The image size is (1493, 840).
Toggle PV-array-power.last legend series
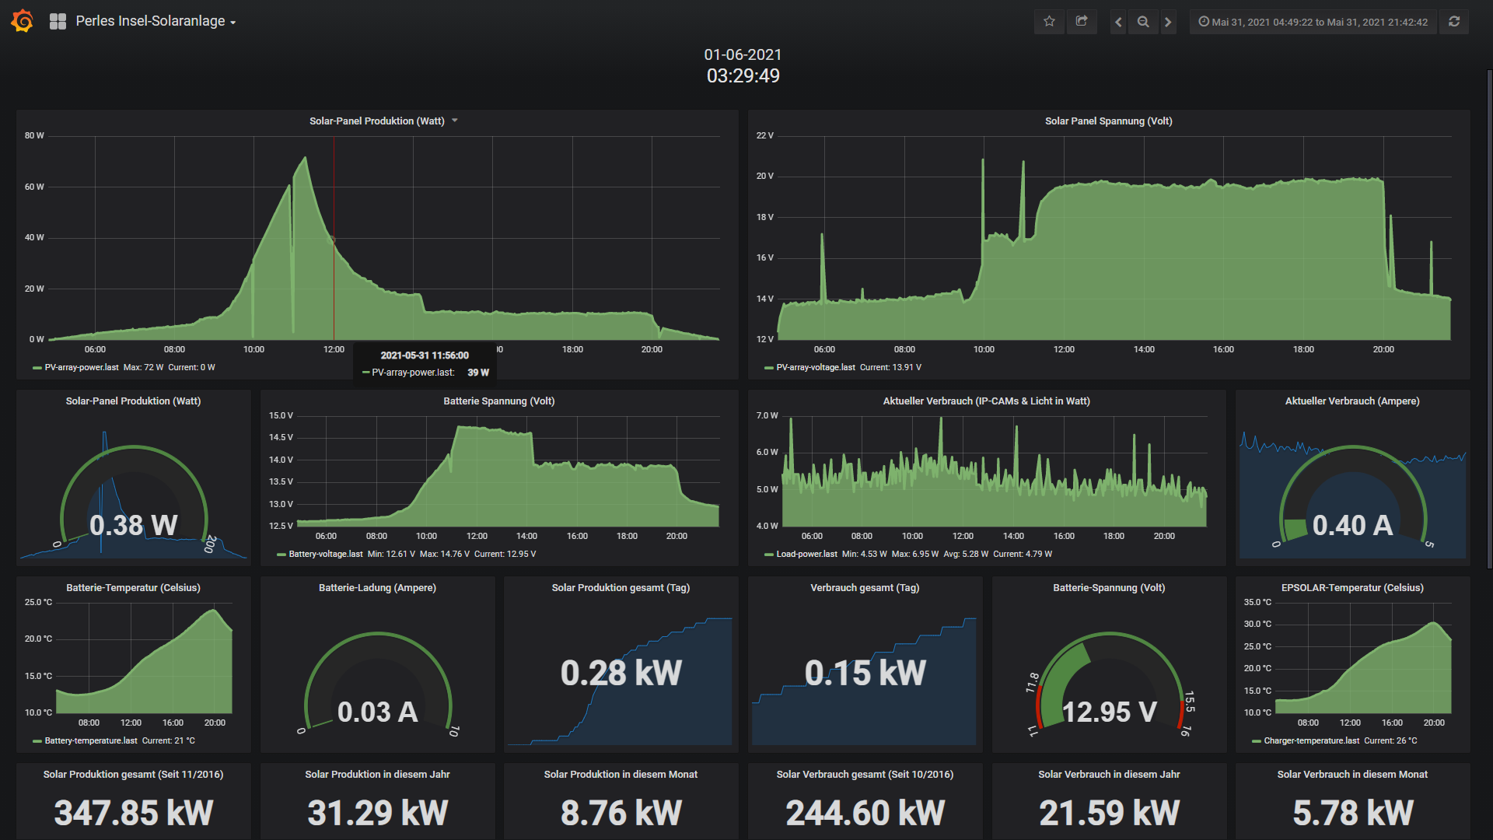pyautogui.click(x=81, y=368)
